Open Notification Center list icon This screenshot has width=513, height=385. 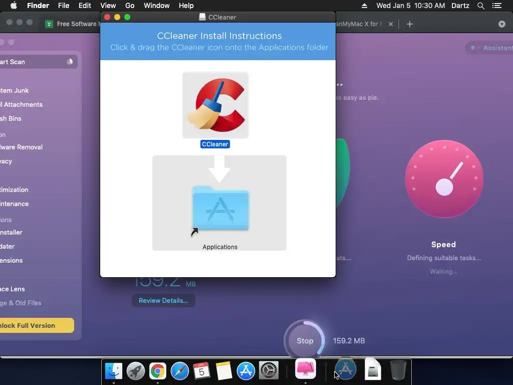[x=497, y=6]
